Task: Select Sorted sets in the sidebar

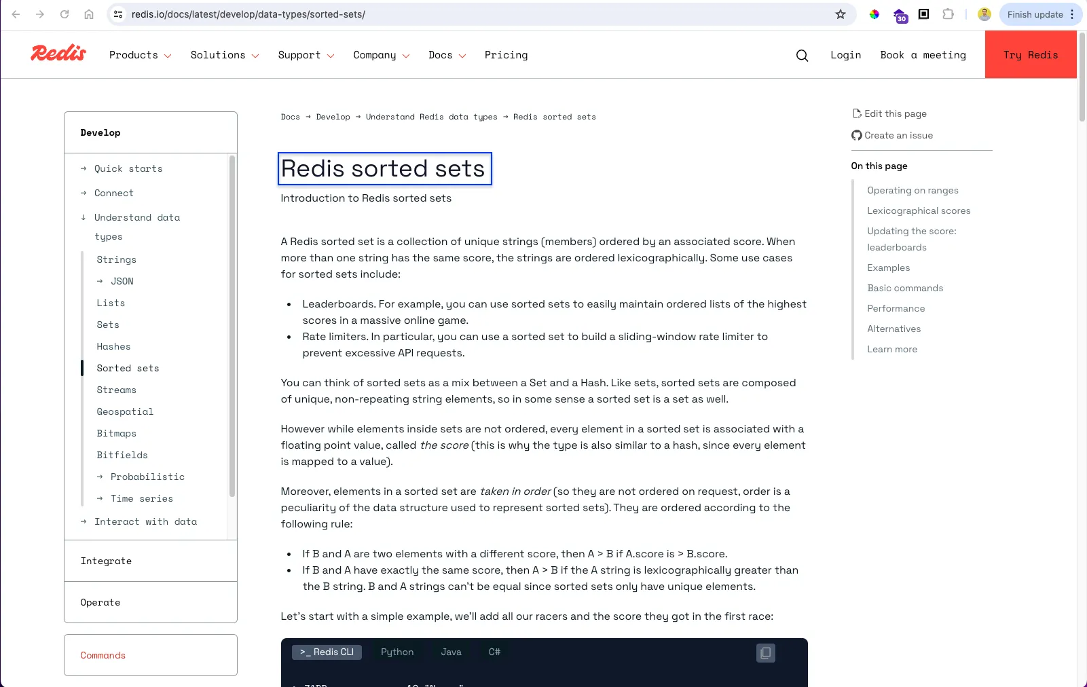Action: (128, 368)
